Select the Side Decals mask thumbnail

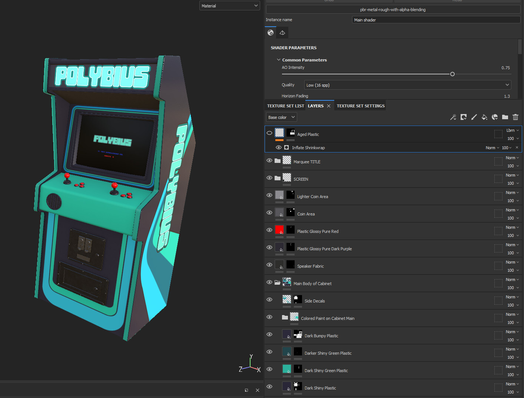pyautogui.click(x=298, y=299)
